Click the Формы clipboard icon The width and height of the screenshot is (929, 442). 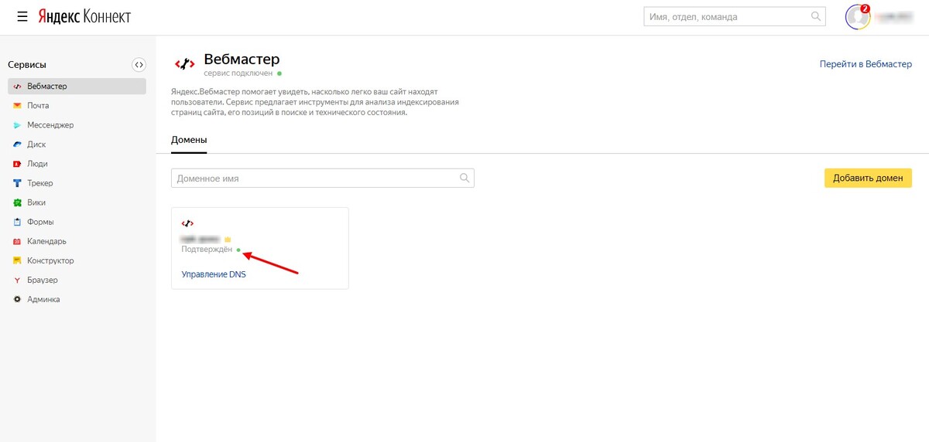point(17,222)
